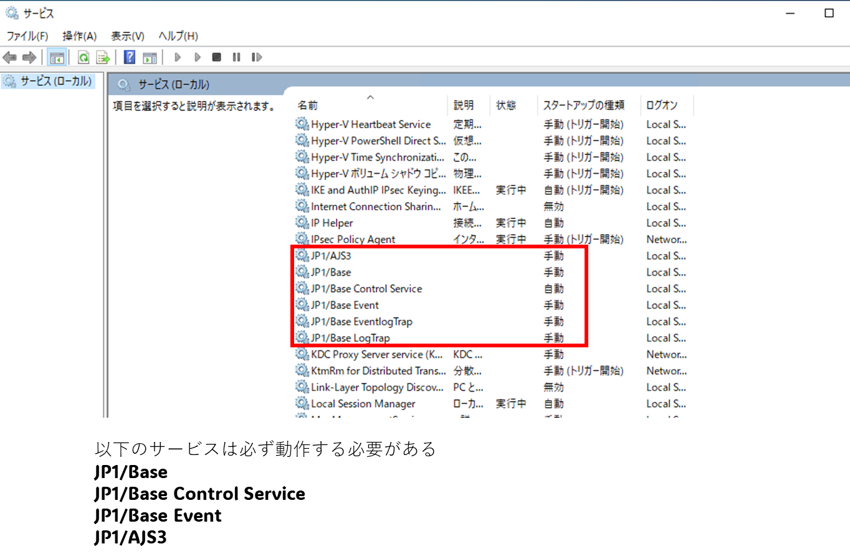Click the Export List toolbar icon
This screenshot has width=850, height=559.
point(103,58)
